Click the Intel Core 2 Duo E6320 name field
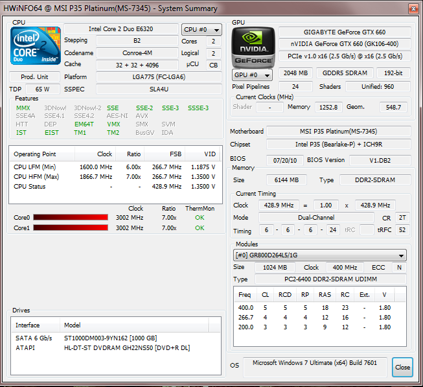The height and width of the screenshot is (387, 423). (121, 29)
